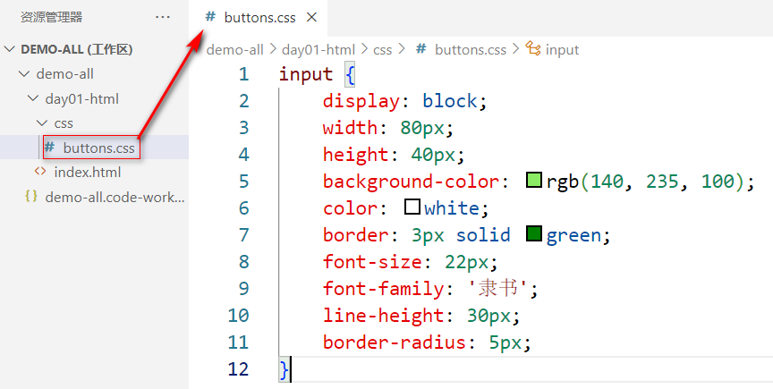Collapse the css folder in tree
This screenshot has height=389, width=773.
point(41,123)
